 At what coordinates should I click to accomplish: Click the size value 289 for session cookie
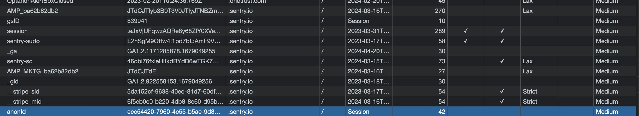(x=440, y=31)
